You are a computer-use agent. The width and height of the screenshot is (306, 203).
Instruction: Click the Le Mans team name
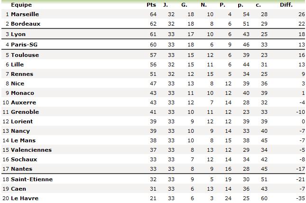coord(23,140)
